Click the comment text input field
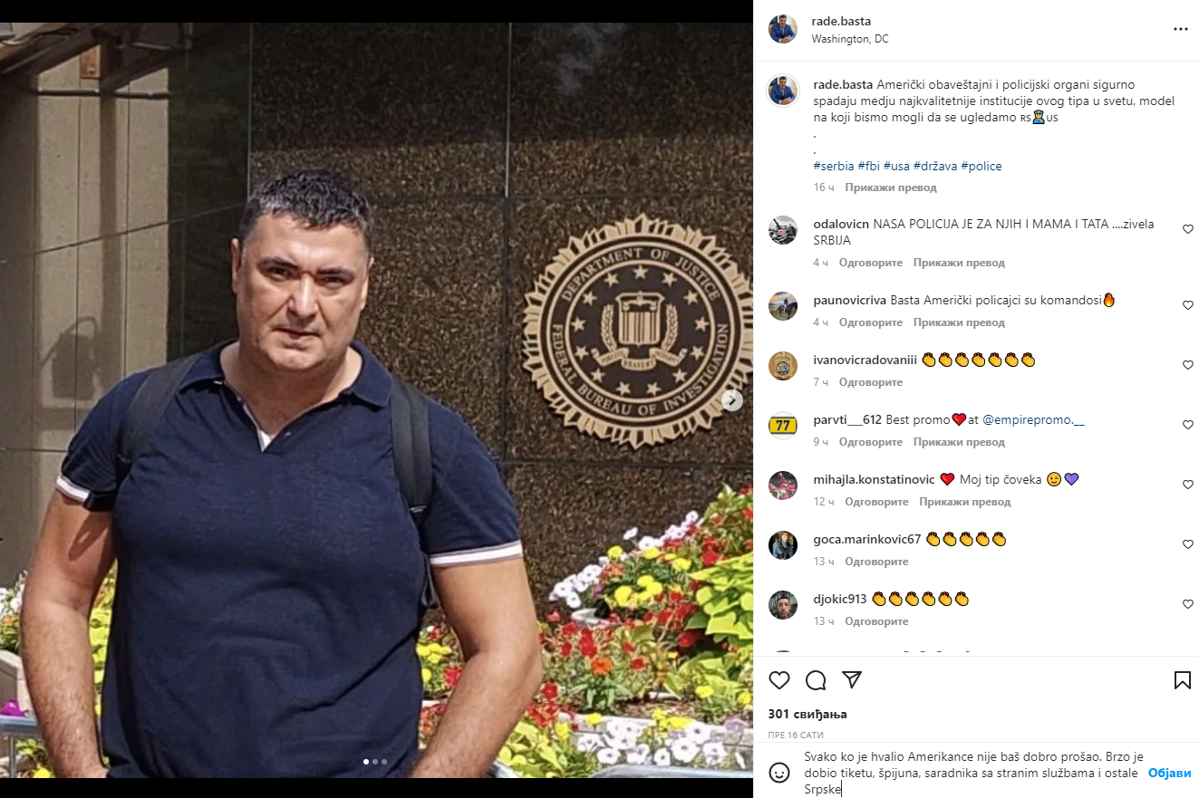 click(x=970, y=773)
